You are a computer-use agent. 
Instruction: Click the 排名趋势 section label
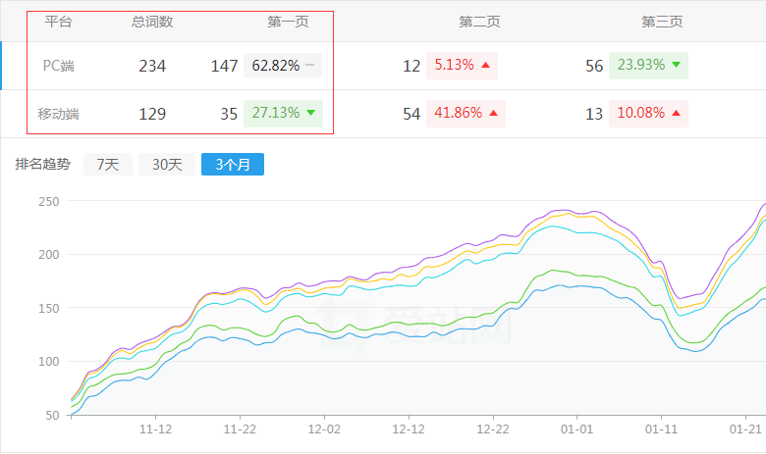pos(43,165)
